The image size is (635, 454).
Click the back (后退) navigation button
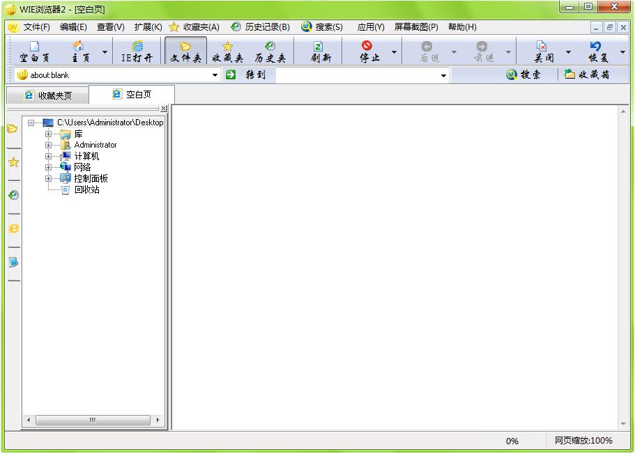429,52
